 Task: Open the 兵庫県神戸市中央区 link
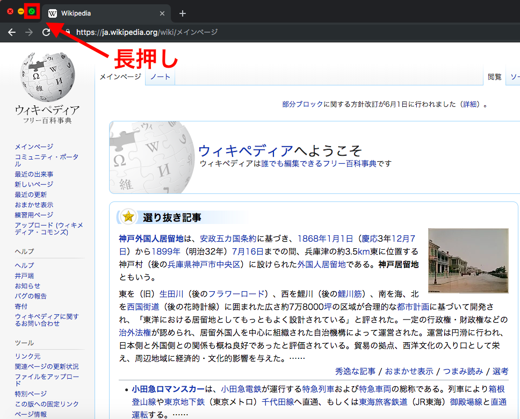204,264
